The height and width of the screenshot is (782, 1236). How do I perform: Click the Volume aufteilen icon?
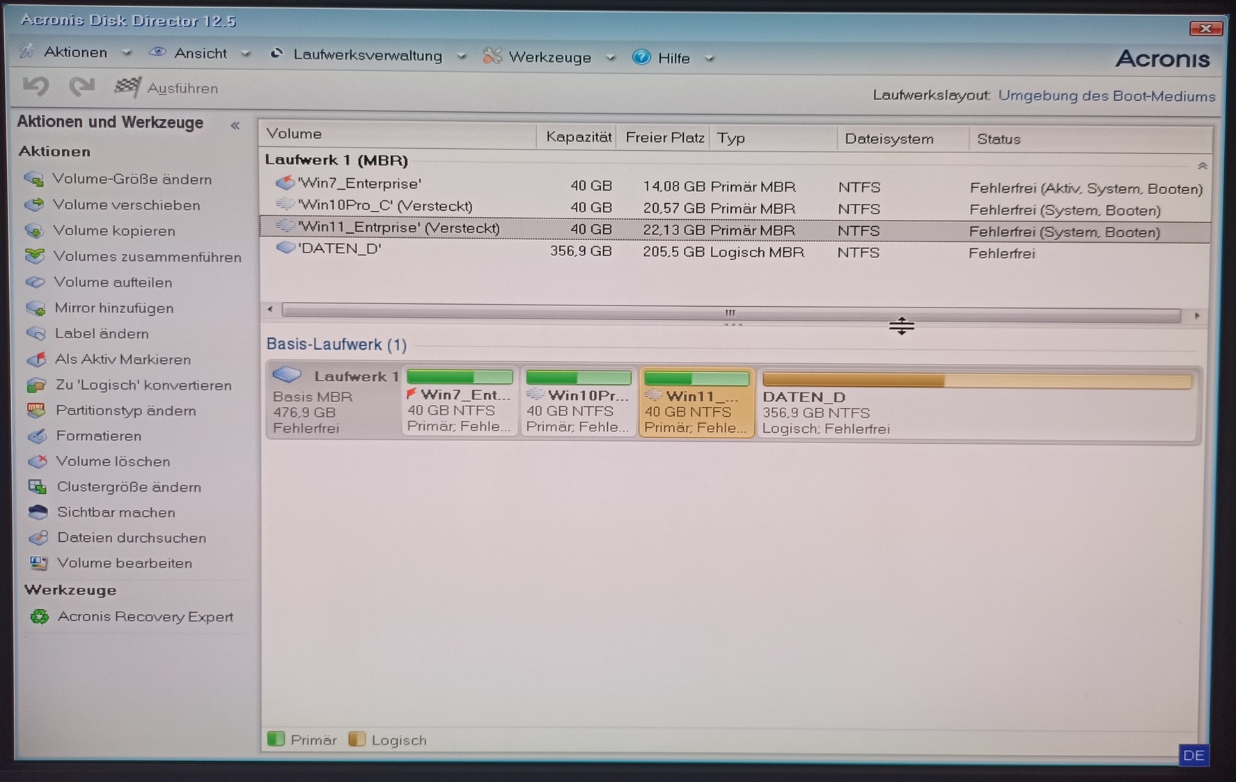point(35,282)
